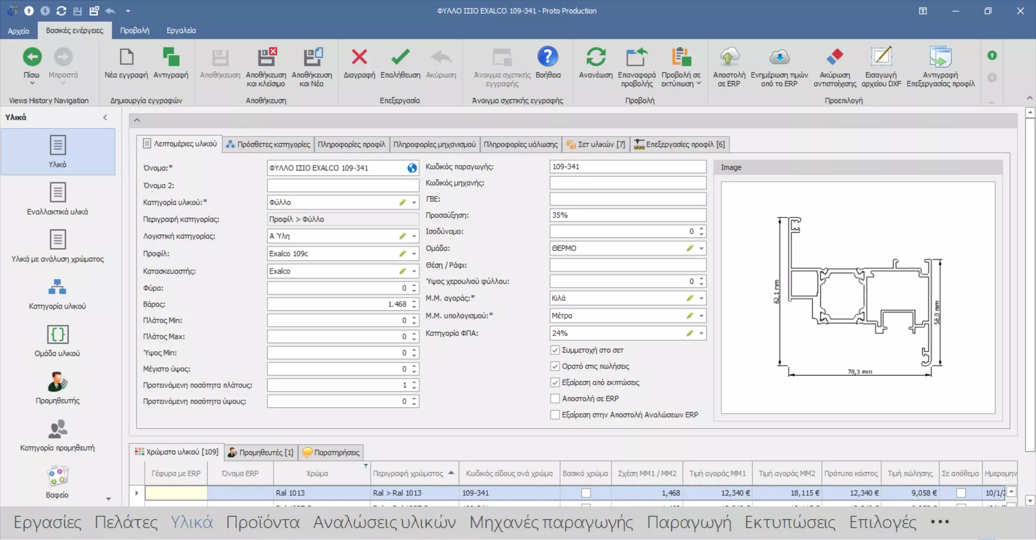Refresh data with Ανανέωση icon
Image resolution: width=1036 pixels, height=540 pixels.
596,57
